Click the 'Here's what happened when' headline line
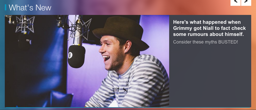 tap(207, 22)
